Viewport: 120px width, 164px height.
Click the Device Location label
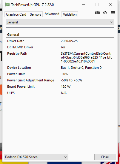19,68
